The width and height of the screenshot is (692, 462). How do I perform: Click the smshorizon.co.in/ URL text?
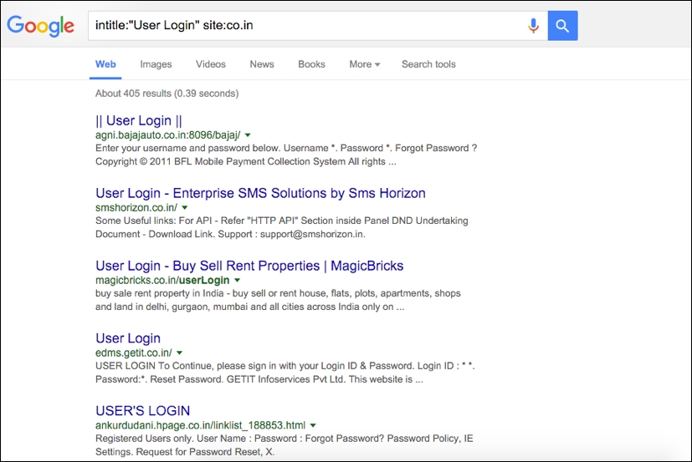click(x=136, y=208)
